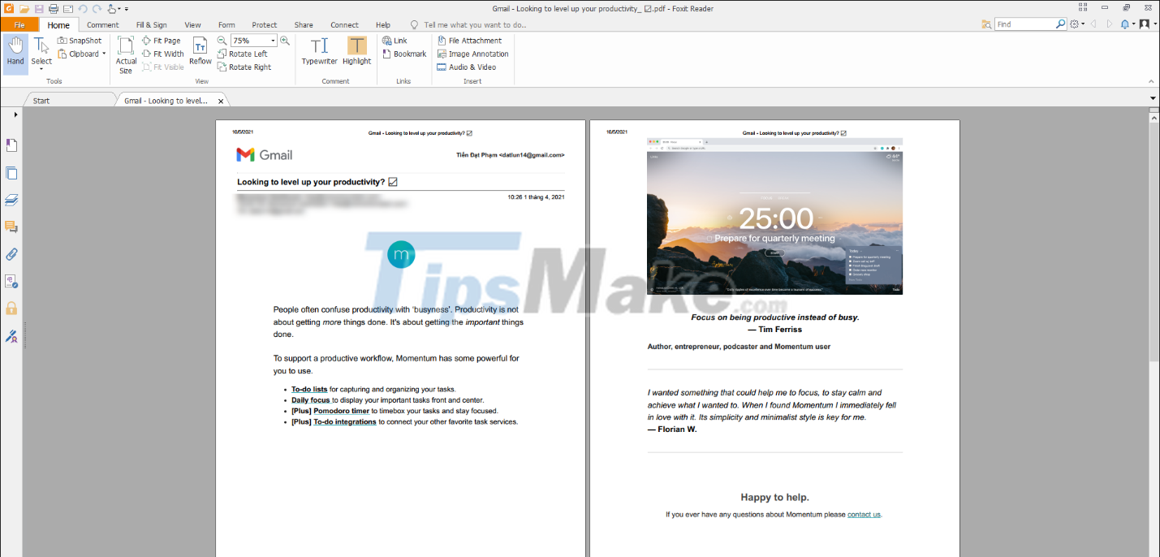Open the Page Thumbnails sidebar panel
1160x557 pixels.
[11, 173]
